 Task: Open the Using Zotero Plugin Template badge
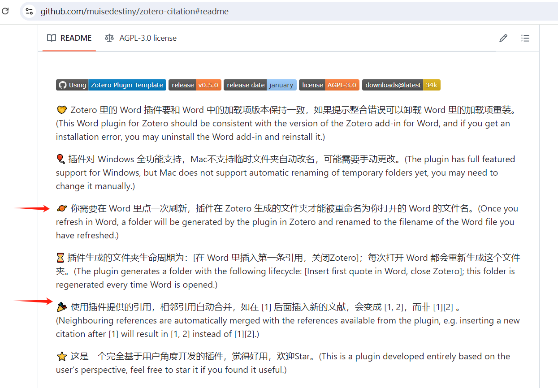coord(111,85)
